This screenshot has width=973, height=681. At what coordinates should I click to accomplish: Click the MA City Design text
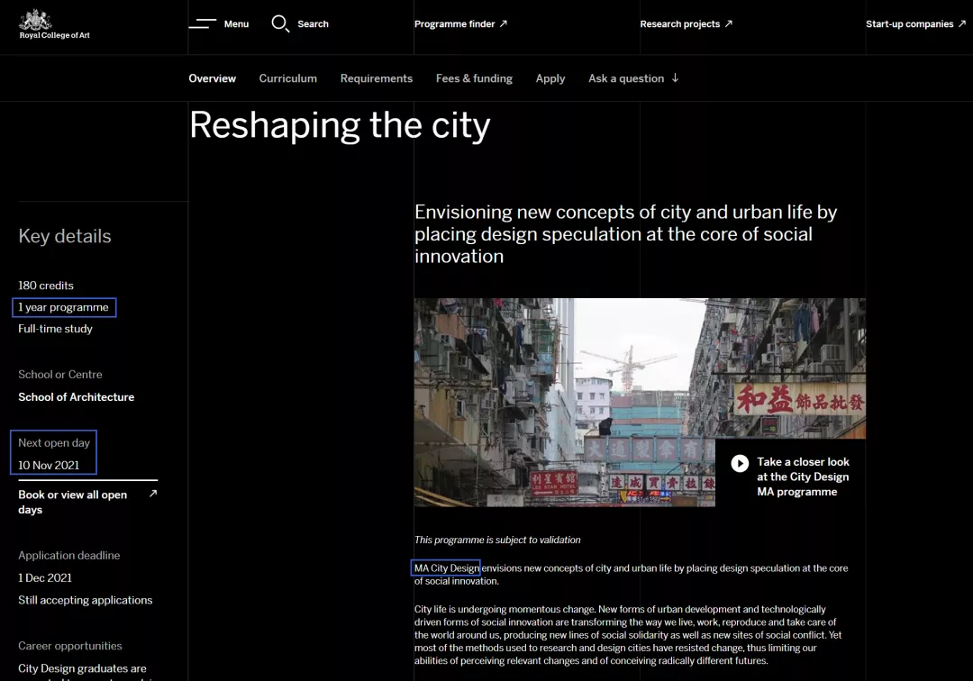coord(446,568)
